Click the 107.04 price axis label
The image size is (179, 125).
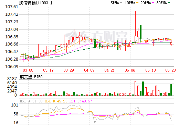[12, 29]
